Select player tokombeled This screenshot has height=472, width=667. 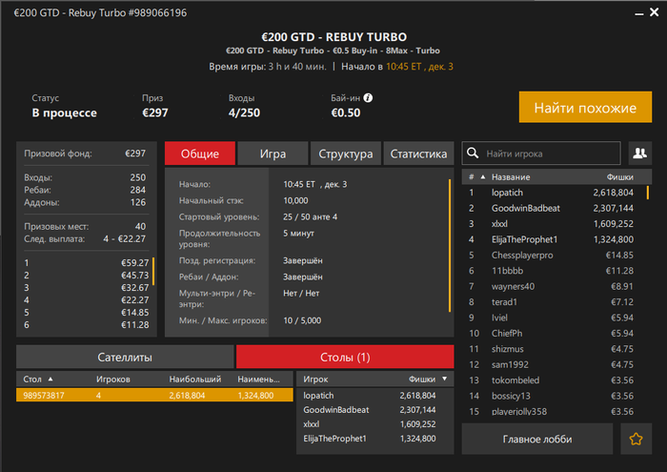pyautogui.click(x=555, y=380)
